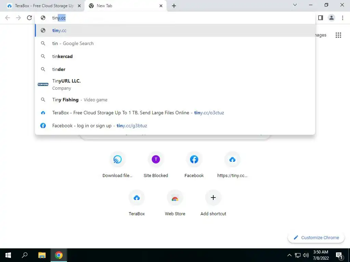Choose the 'tin - Google Search' suggestion
This screenshot has height=262, width=350.
[x=175, y=43]
